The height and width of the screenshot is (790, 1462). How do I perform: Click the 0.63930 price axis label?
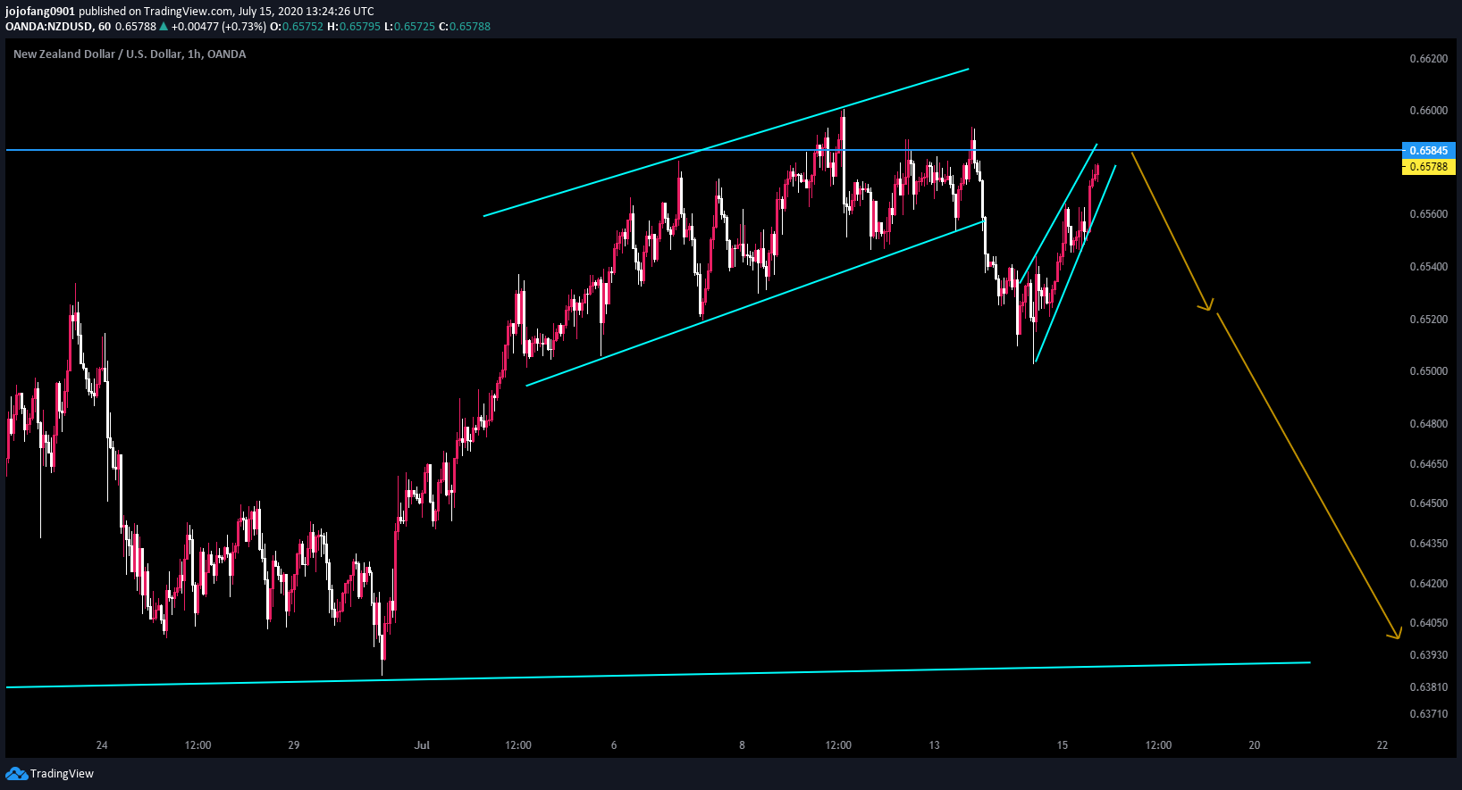[1428, 655]
